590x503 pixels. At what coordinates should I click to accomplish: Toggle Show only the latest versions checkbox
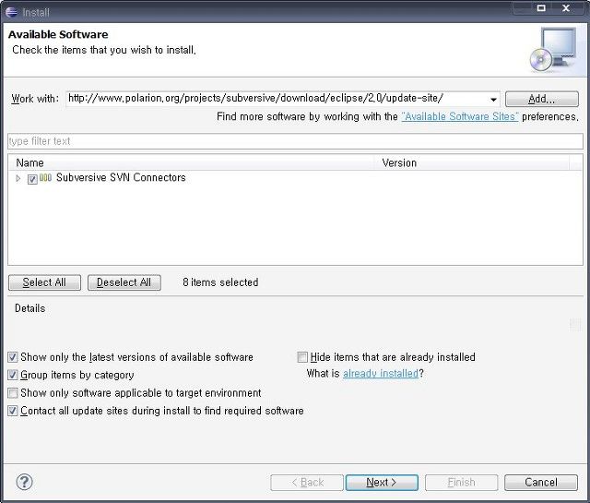(13, 357)
